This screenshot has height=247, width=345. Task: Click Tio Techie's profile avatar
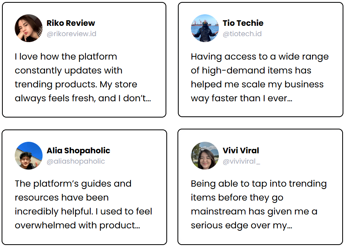point(205,28)
